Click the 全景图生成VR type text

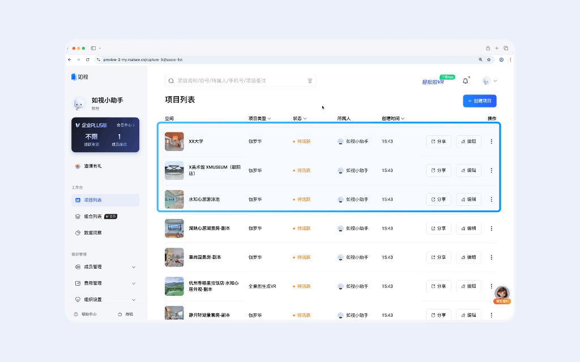tap(262, 286)
